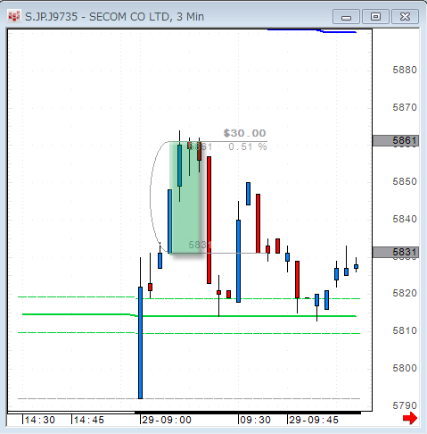The width and height of the screenshot is (427, 434).
Task: Select the 5861 price marker on the price axis
Action: pos(396,140)
